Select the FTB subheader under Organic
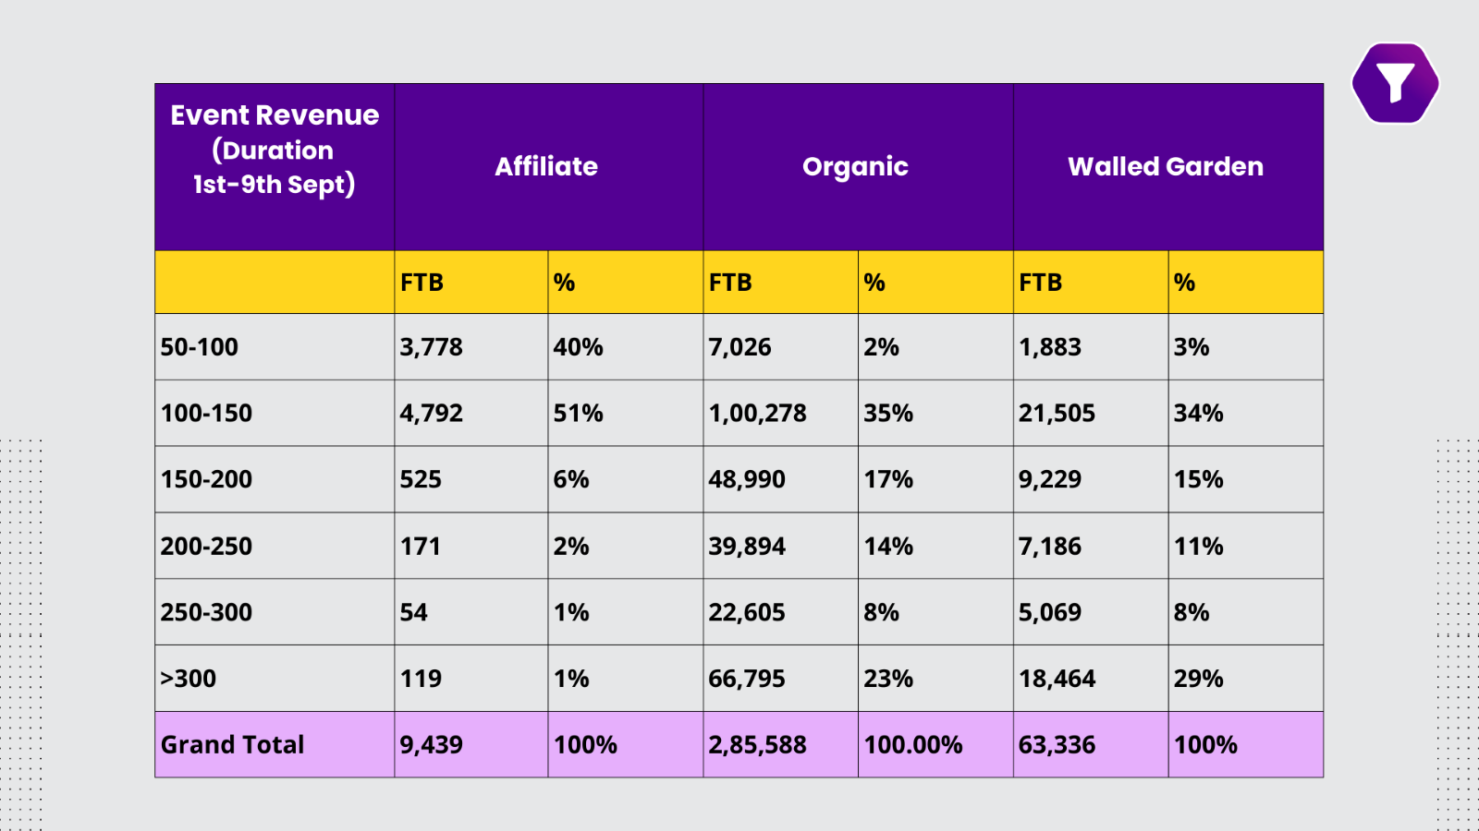 click(730, 283)
